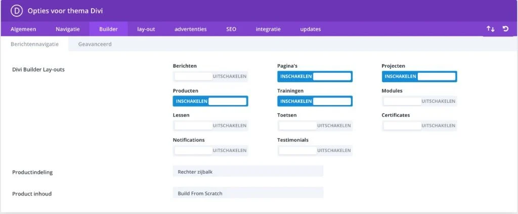The width and height of the screenshot is (518, 214).
Task: Turn off the Producten toggle
Action: 210,101
